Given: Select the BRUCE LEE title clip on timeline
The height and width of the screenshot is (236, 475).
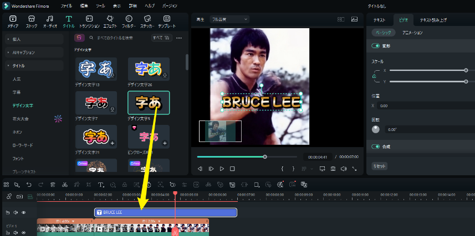Looking at the screenshot, I should click(165, 212).
